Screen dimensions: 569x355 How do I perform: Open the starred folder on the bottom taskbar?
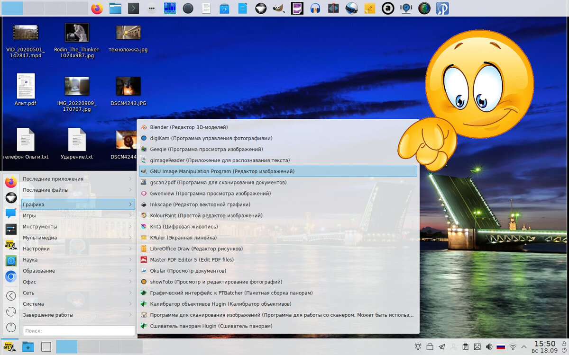click(x=28, y=347)
